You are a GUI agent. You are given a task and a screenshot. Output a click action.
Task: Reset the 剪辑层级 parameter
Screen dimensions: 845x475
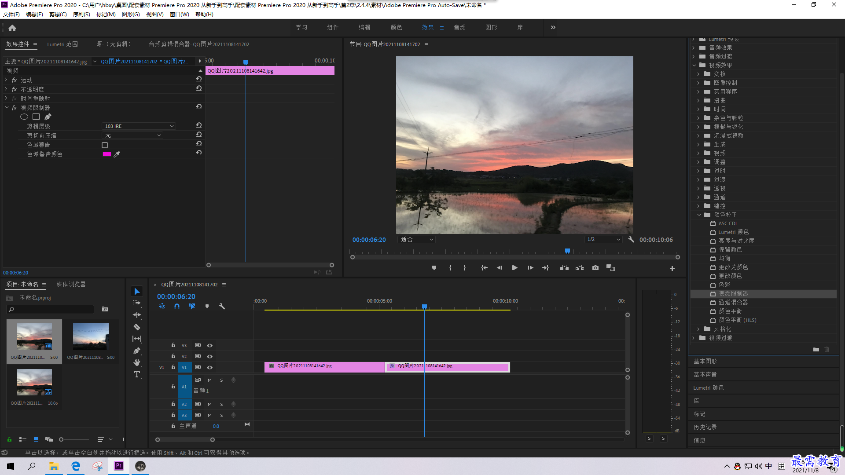tap(199, 125)
